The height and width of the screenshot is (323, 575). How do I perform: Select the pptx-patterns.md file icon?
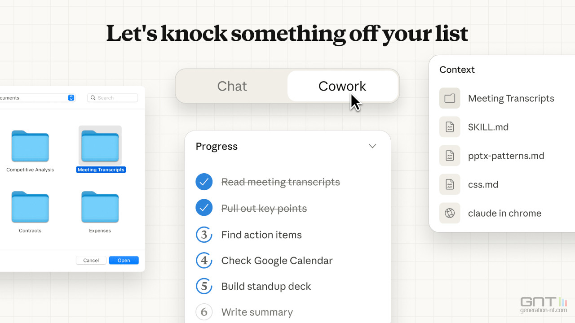pos(450,156)
